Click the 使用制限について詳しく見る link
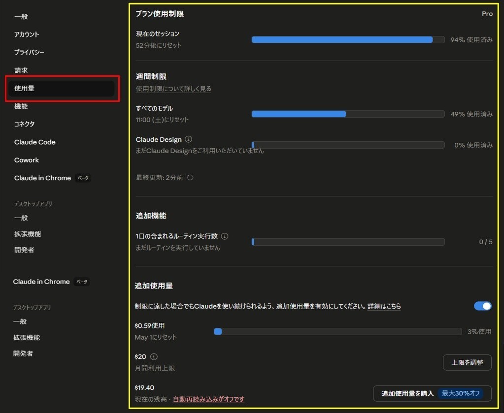This screenshot has height=413, width=504. coord(173,89)
